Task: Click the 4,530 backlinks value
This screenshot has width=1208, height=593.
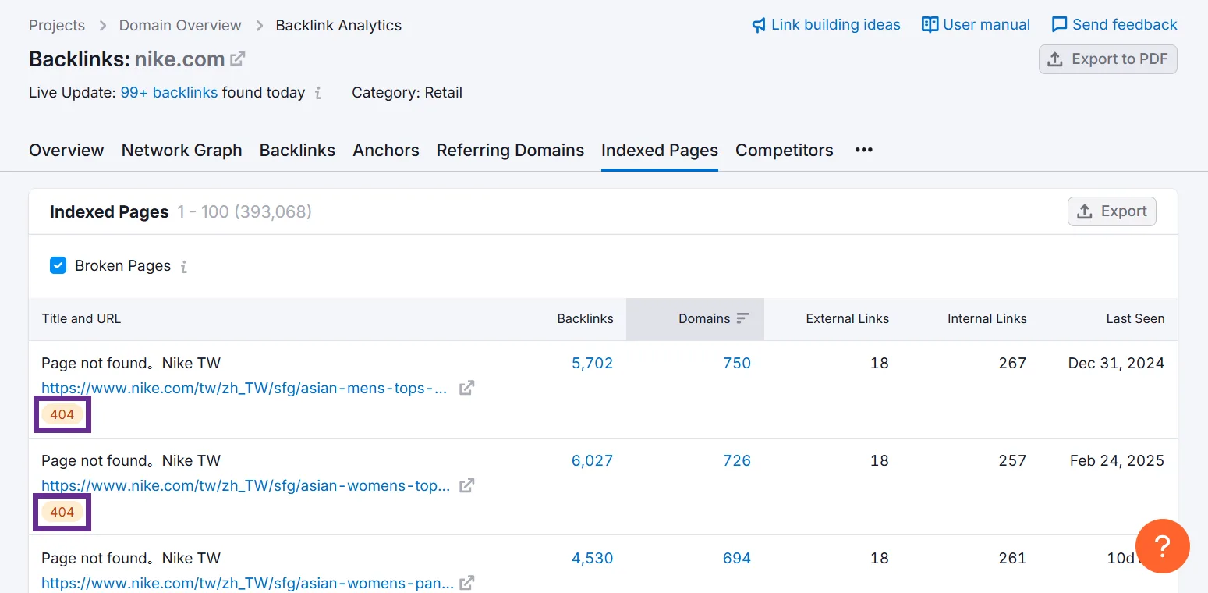Action: pyautogui.click(x=593, y=558)
